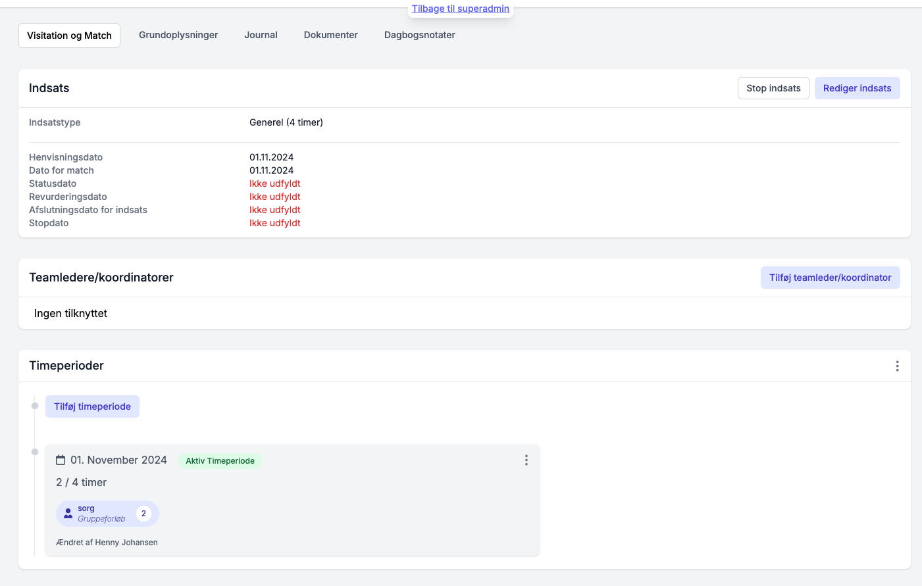Click the count badge 2 on sorg chip

(x=143, y=514)
